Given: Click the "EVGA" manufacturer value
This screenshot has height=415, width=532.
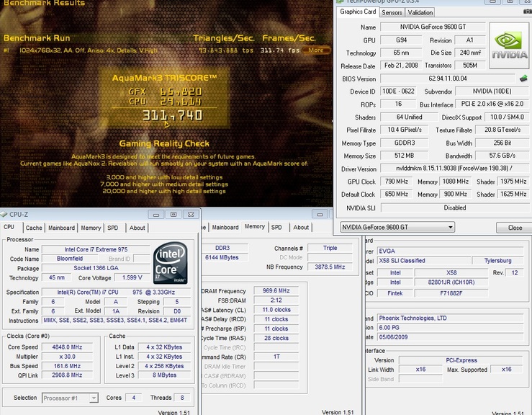Looking at the screenshot, I should click(x=450, y=251).
